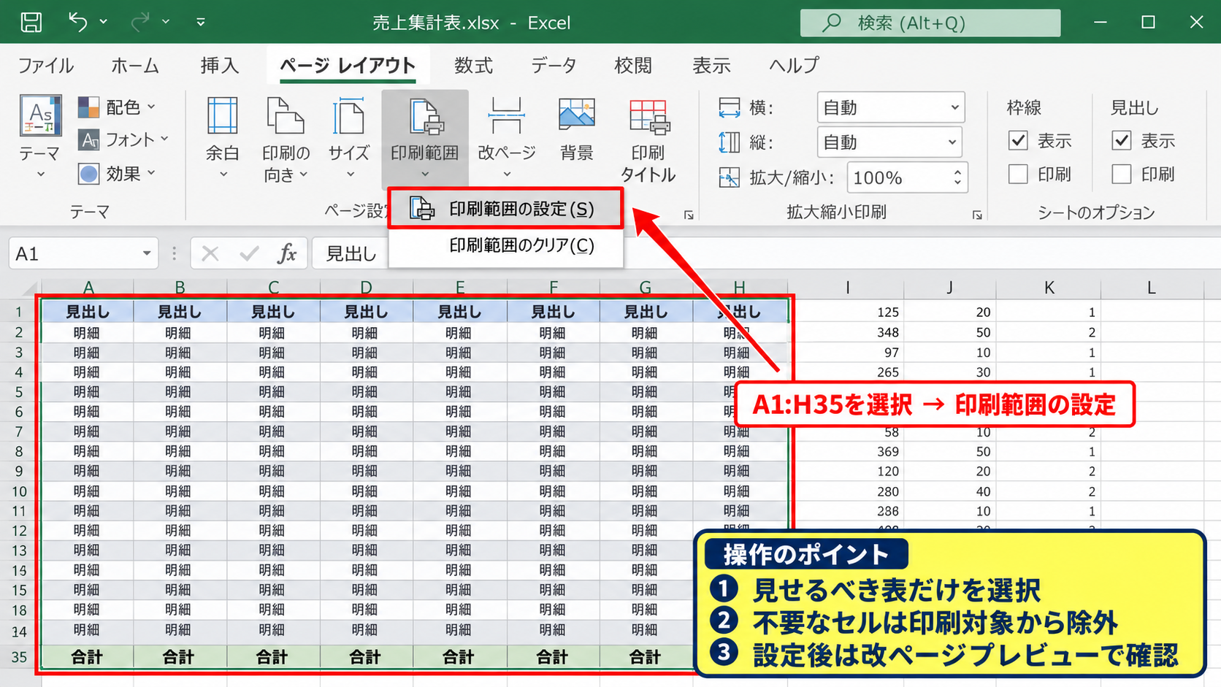Screen dimensions: 1221x687
Task: Open Quick Access Toolbar customize arrow
Action: tap(200, 23)
